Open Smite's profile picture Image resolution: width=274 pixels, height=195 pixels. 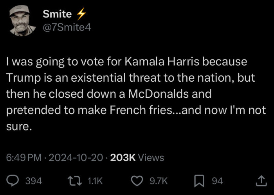pyautogui.click(x=20, y=21)
